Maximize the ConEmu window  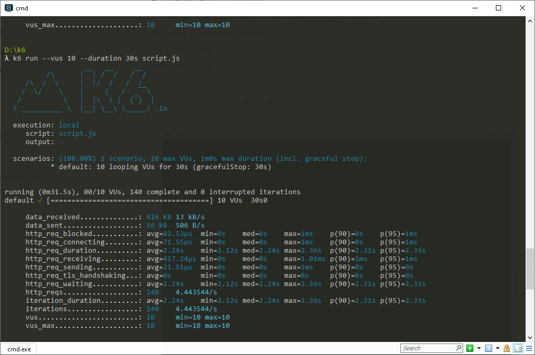497,8
